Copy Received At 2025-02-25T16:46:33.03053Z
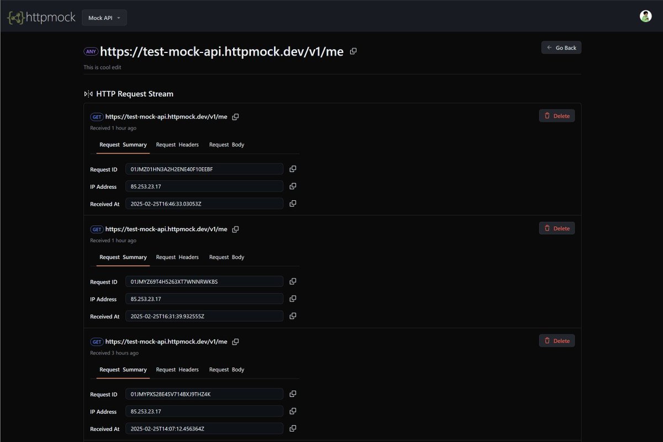 pos(293,203)
